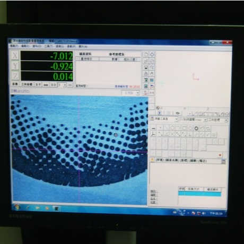This screenshot has height=244, width=244.
Task: Click the blue grid icon in tool strip
Action: click(x=152, y=80)
